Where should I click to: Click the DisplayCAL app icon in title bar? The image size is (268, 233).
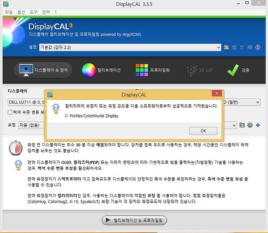[x=6, y=4]
